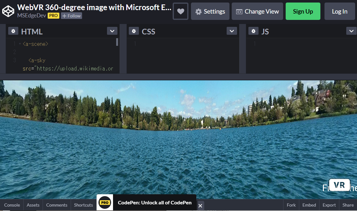Fork this pen

tap(291, 205)
